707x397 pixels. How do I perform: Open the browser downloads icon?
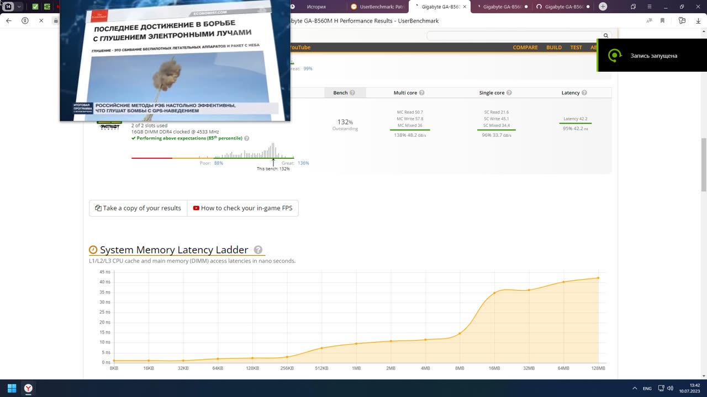point(697,20)
